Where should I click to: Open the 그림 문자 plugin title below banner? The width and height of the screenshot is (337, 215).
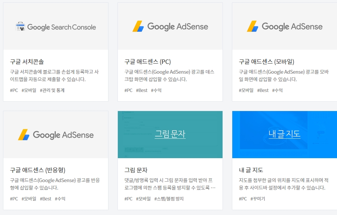click(136, 170)
